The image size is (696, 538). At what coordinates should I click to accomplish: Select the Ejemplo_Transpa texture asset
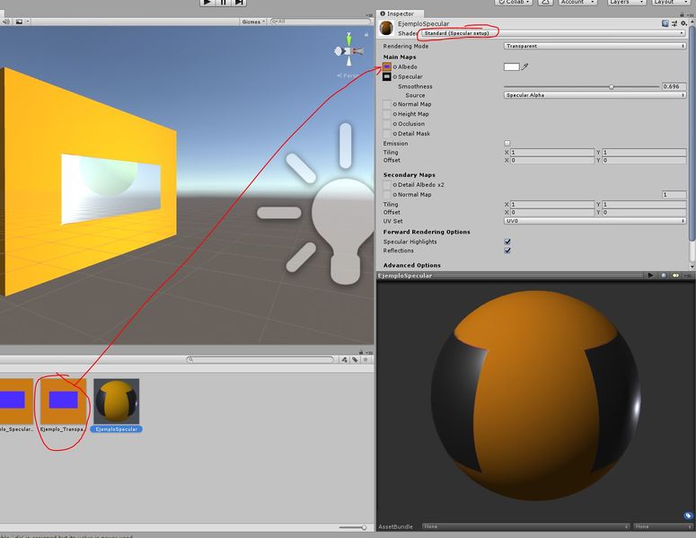pyautogui.click(x=63, y=405)
